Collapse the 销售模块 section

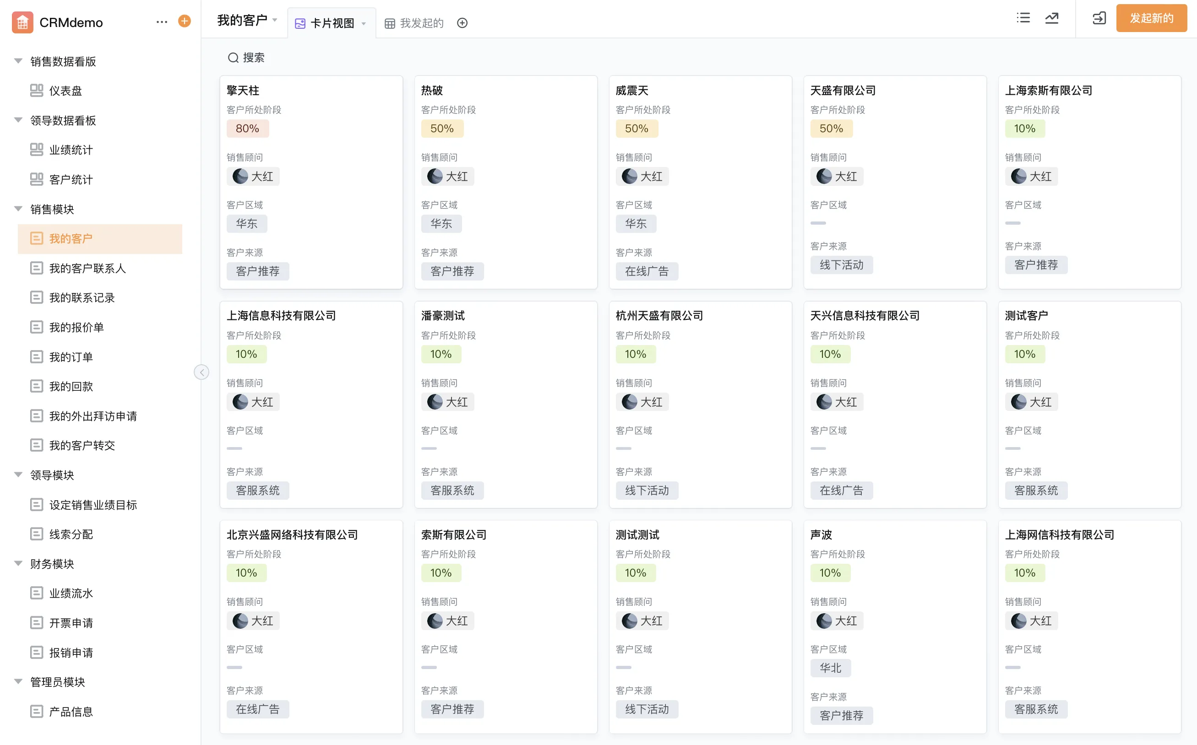pyautogui.click(x=18, y=209)
